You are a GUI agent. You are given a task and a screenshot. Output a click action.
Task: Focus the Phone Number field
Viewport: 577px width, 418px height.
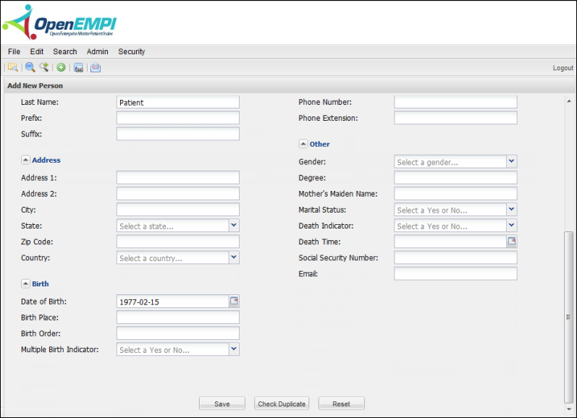coord(455,102)
